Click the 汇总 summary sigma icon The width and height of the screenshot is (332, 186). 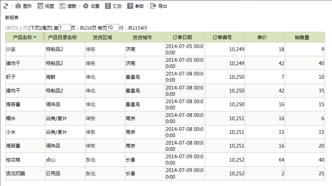click(108, 6)
